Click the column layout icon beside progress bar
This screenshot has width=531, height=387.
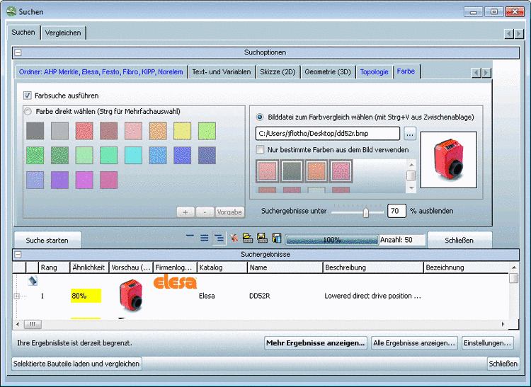[277, 238]
